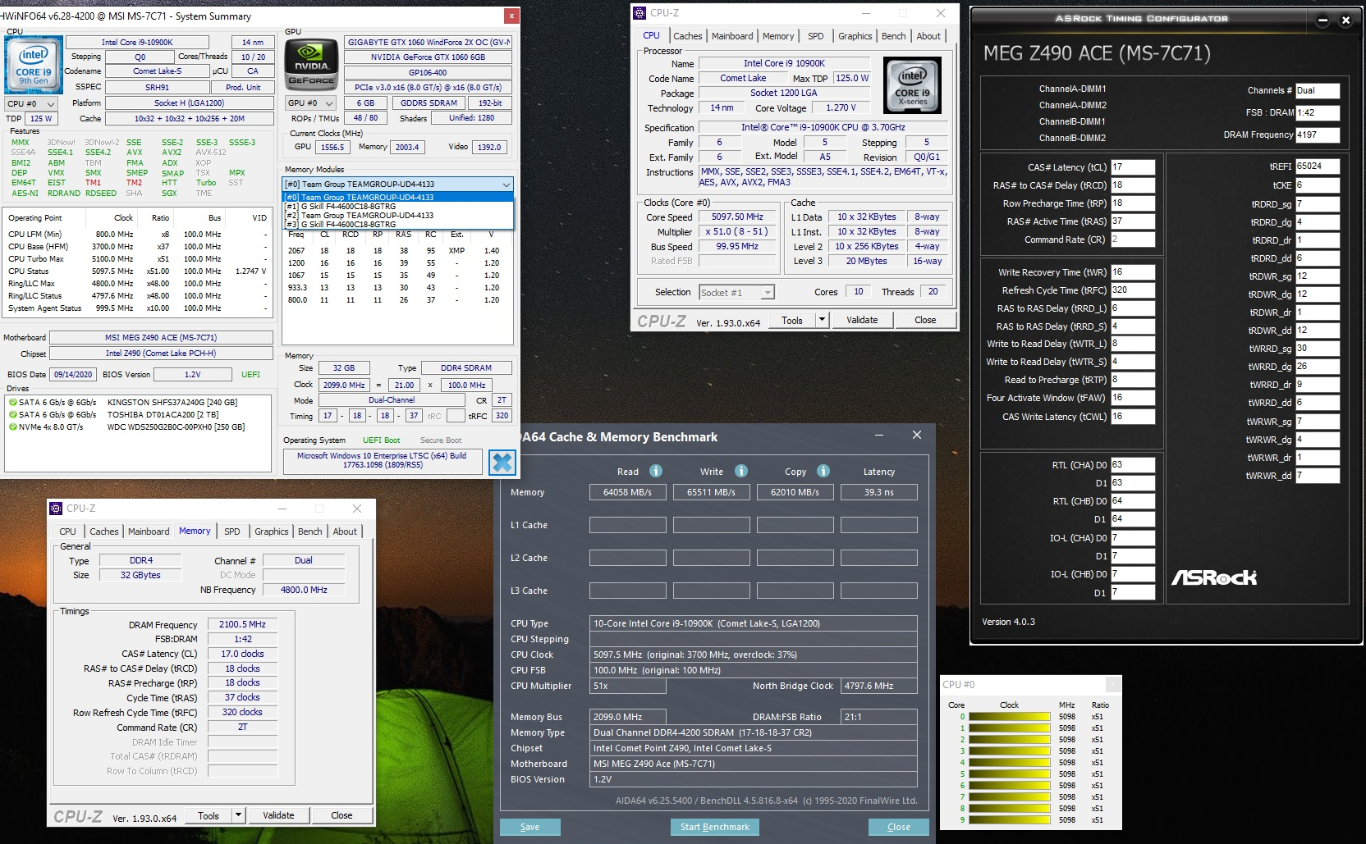The image size is (1366, 844).
Task: Click the MSI MEG Z490 ACE motherboard field in HWiNFO
Action: [x=161, y=338]
